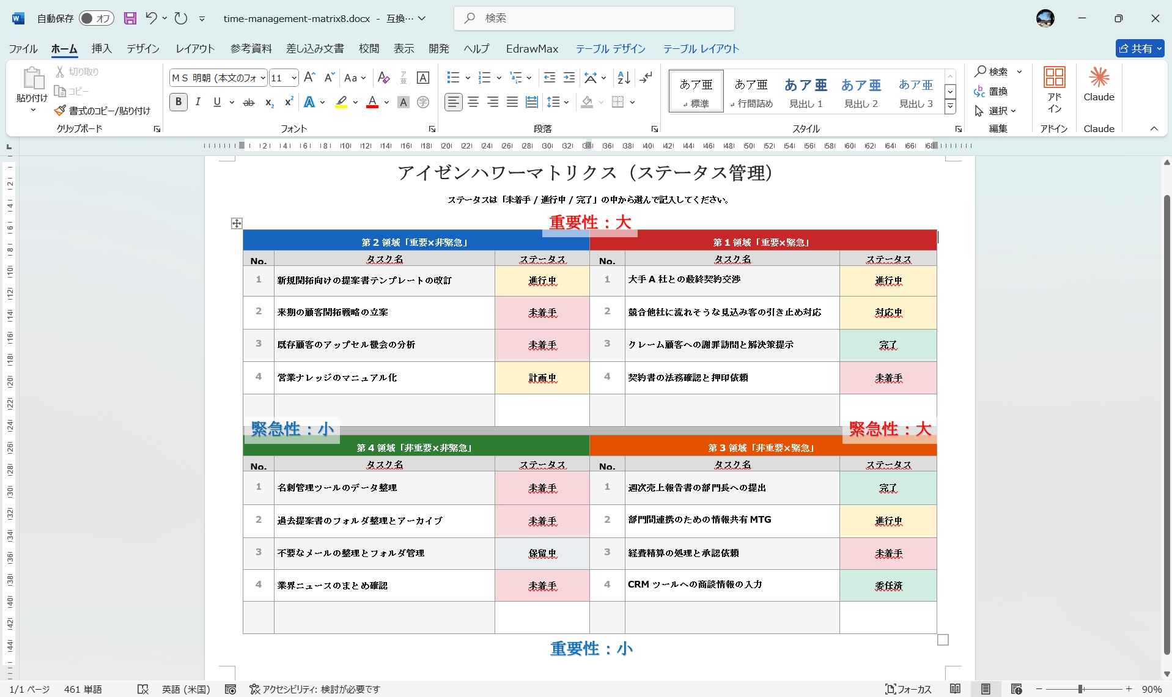This screenshot has height=697, width=1172.
Task: Justify the paragraph text
Action: click(512, 102)
